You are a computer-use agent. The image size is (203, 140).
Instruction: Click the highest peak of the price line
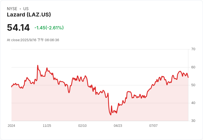[38, 65]
